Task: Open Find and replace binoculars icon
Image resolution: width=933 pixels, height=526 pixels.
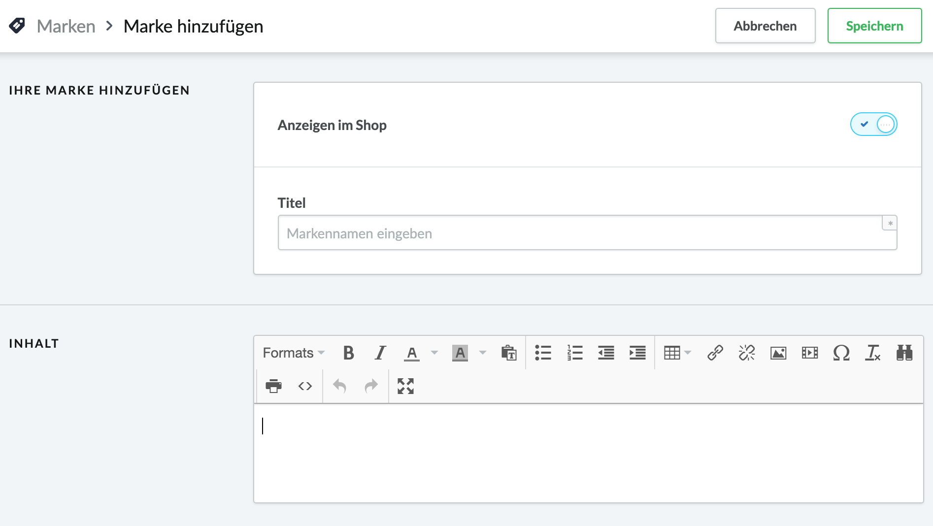Action: click(x=904, y=353)
